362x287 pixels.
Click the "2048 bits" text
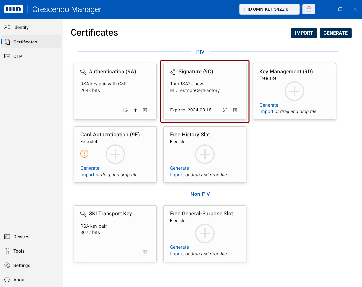click(90, 90)
